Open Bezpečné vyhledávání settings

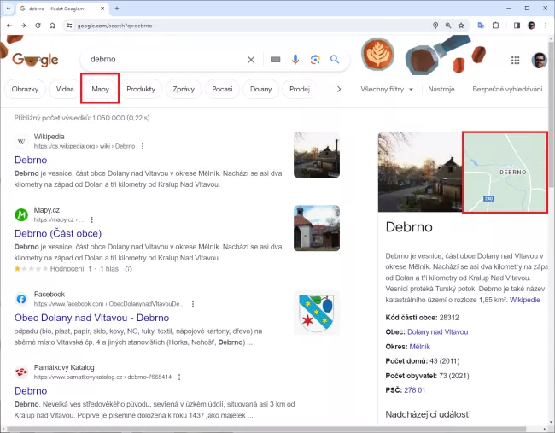pos(507,89)
